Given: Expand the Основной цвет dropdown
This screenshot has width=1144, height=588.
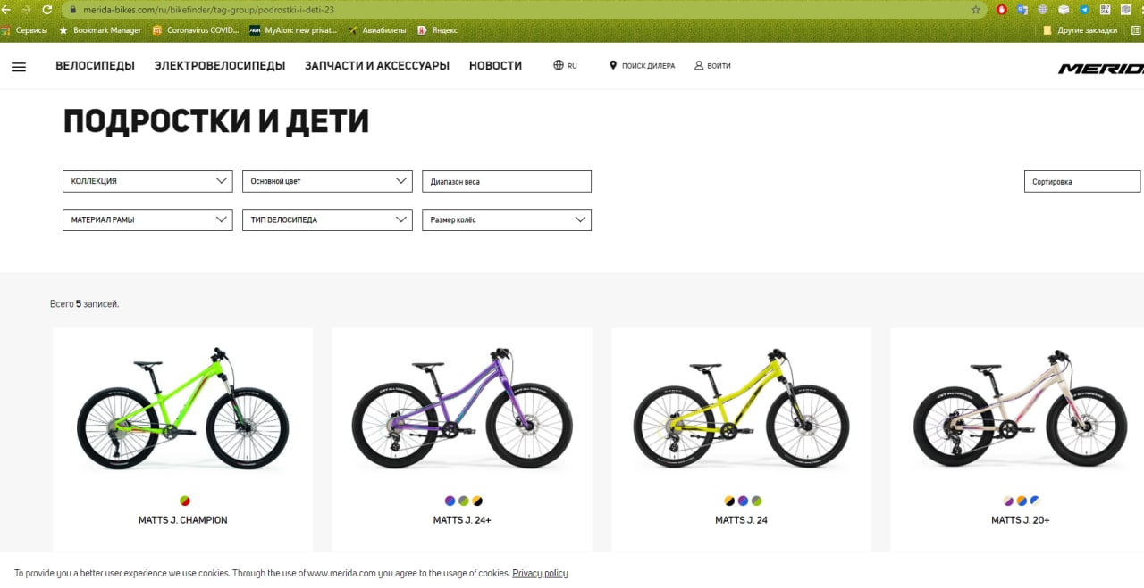Looking at the screenshot, I should coord(327,181).
